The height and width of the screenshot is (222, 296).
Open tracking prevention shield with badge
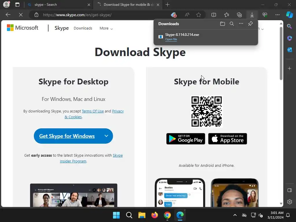[173, 15]
